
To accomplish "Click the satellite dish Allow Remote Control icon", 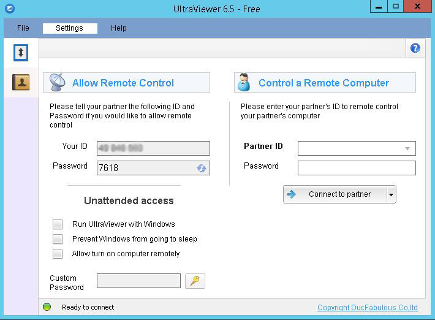I will [x=58, y=82].
